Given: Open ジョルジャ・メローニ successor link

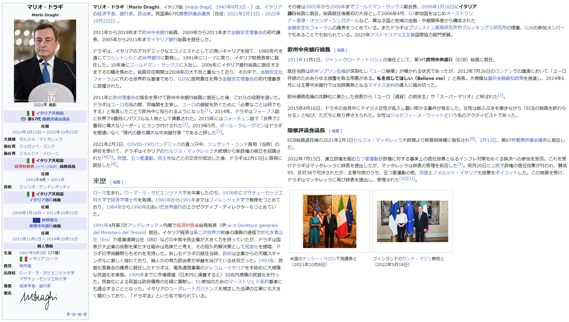Looking at the screenshot, I should pyautogui.click(x=39, y=153).
